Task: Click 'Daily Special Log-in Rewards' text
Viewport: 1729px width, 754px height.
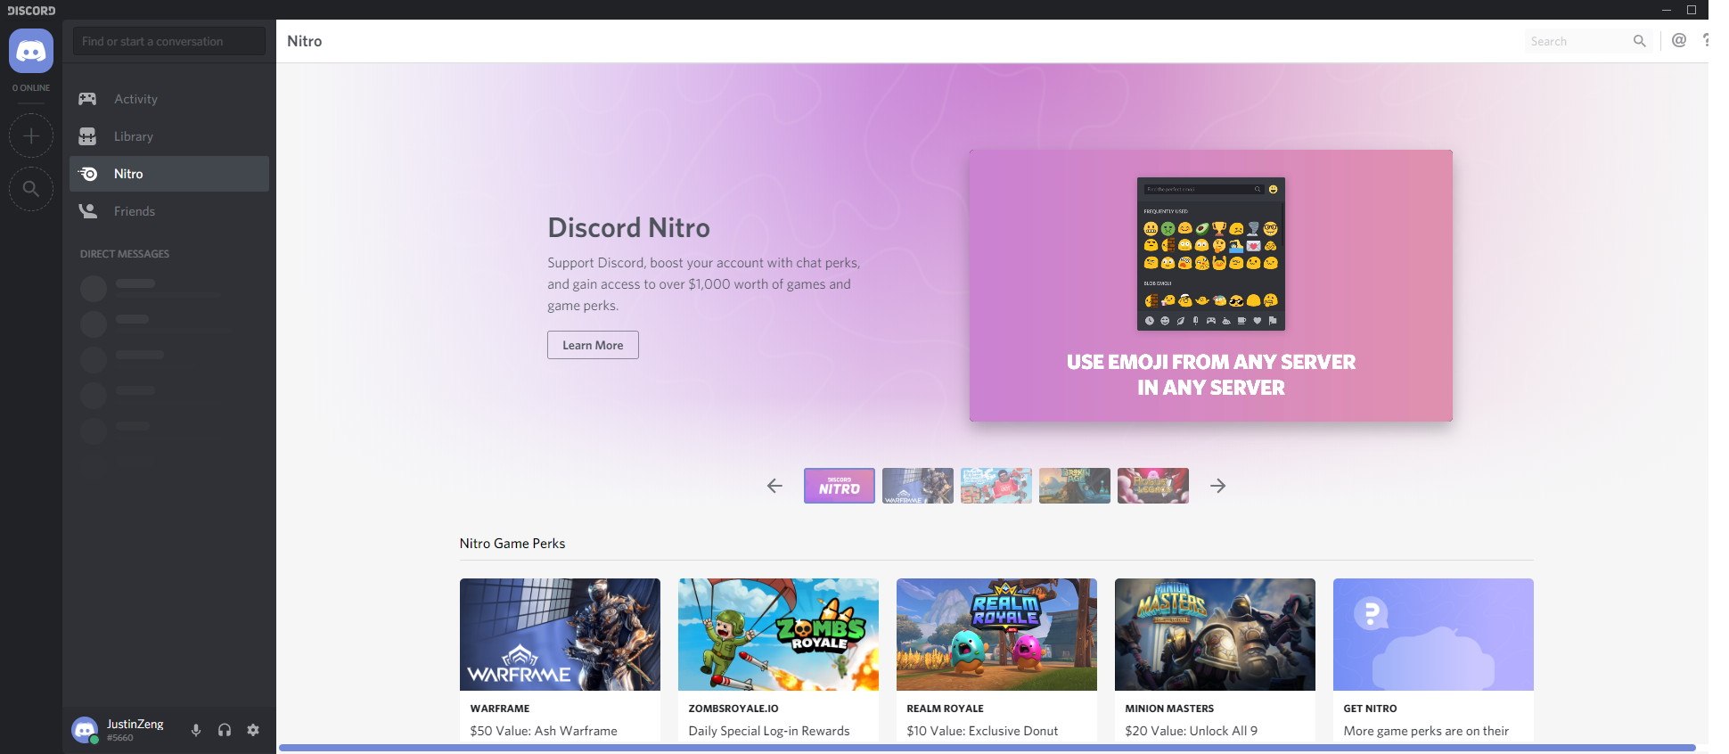Action: pos(769,731)
